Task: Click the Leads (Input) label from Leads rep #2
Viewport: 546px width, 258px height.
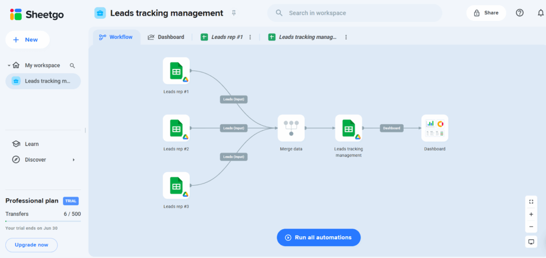Action: coord(234,128)
